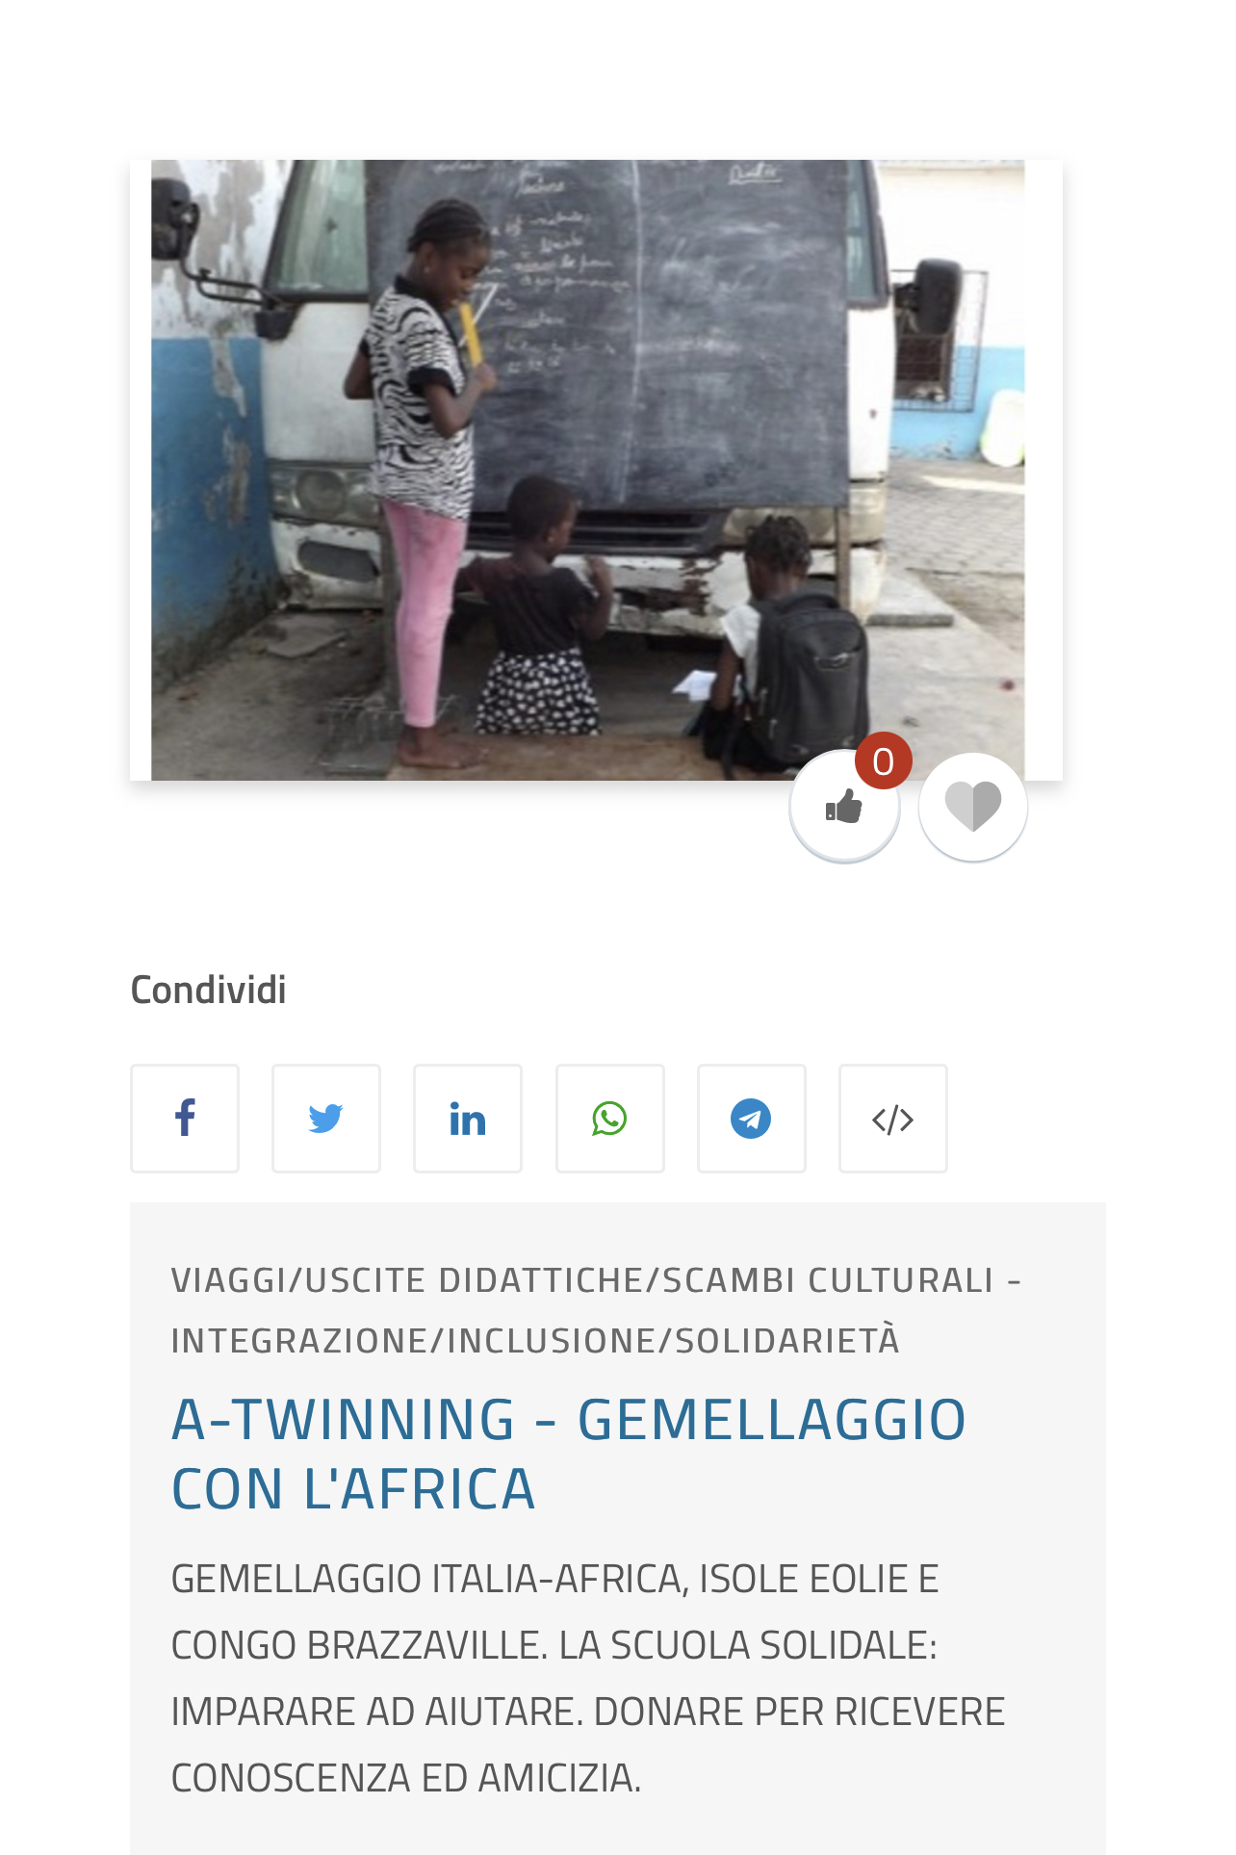The image size is (1236, 1855).
Task: Share through the Telegram icon
Action: (752, 1119)
